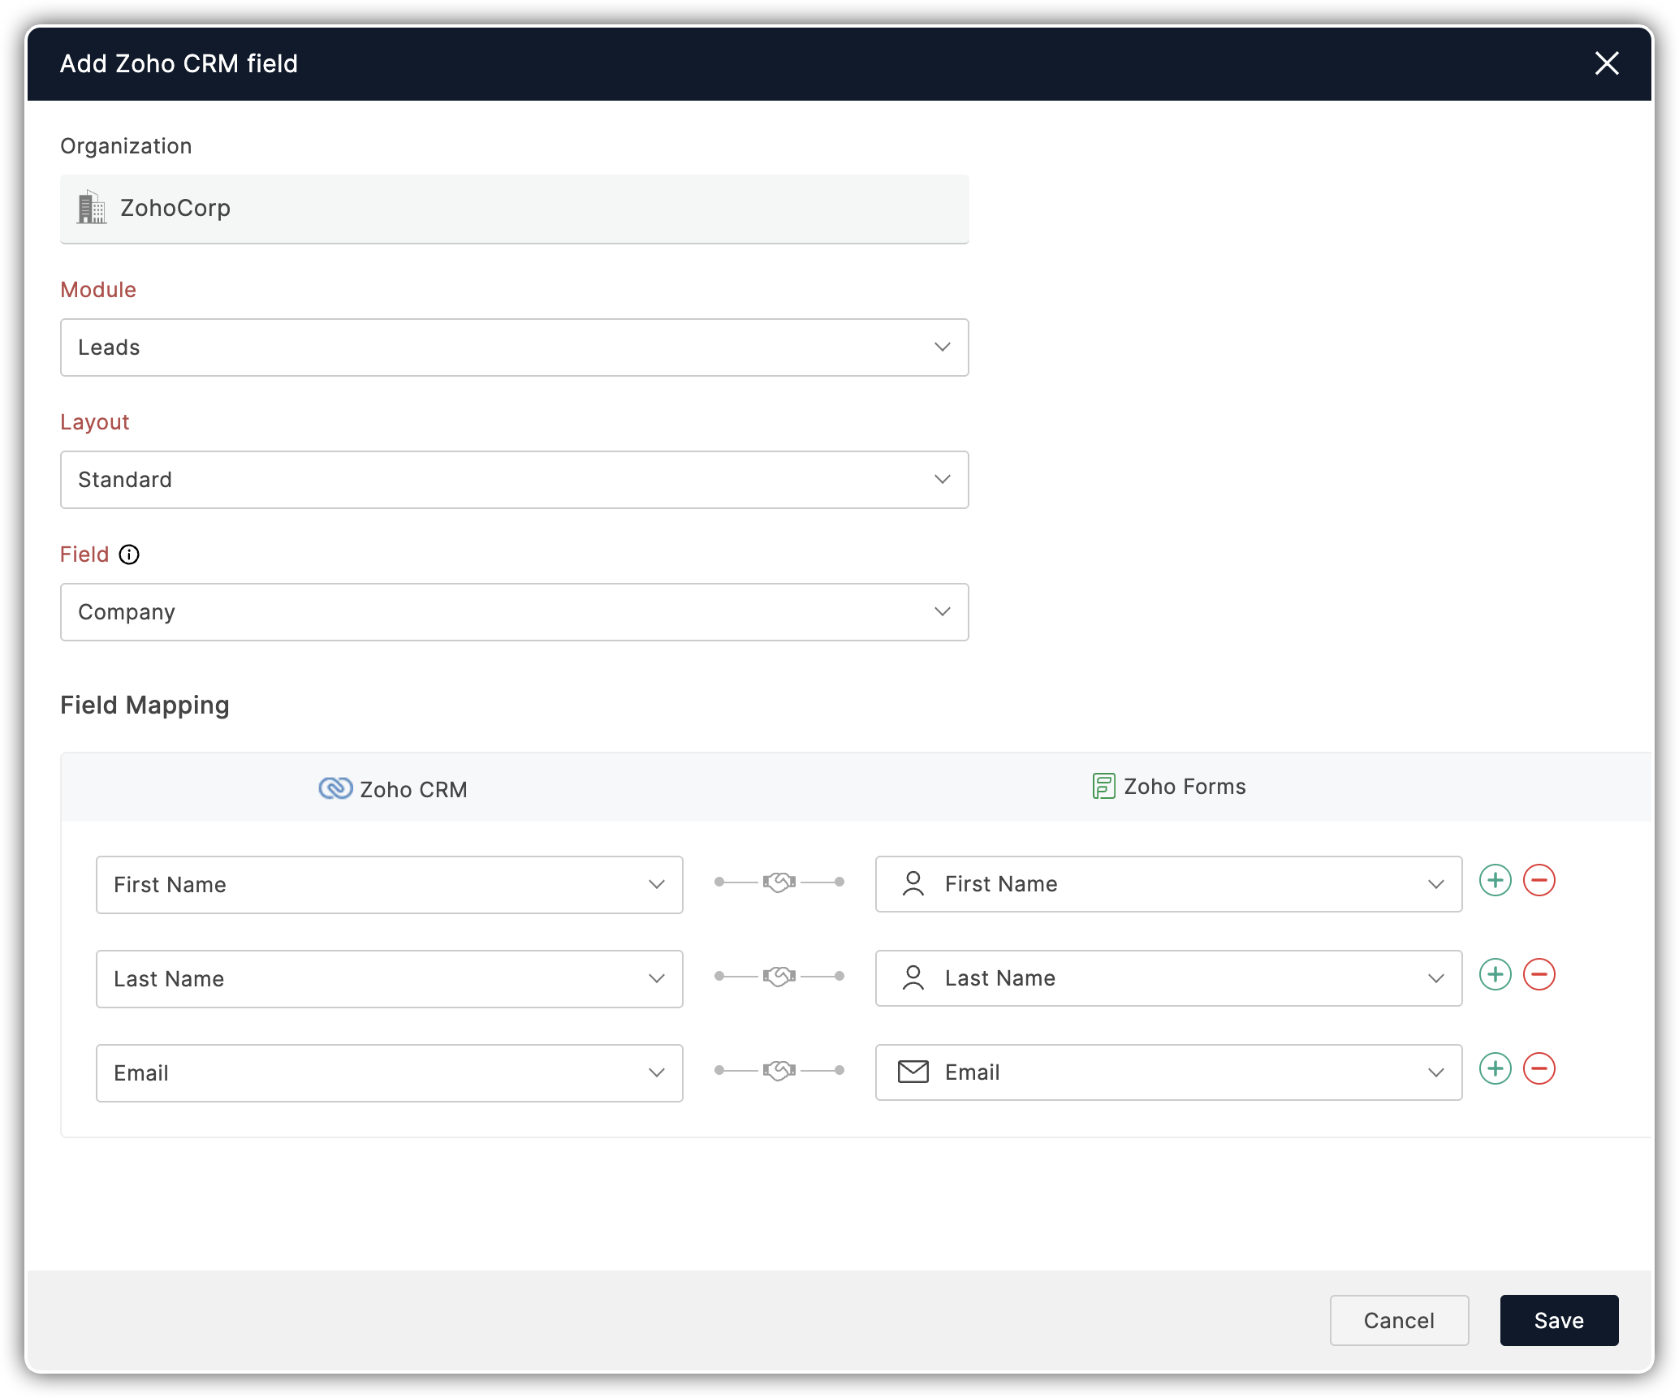
Task: Click the ZohoCorp organization field
Action: (x=514, y=209)
